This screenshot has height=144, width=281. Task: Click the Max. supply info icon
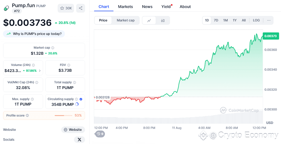(x=32, y=99)
